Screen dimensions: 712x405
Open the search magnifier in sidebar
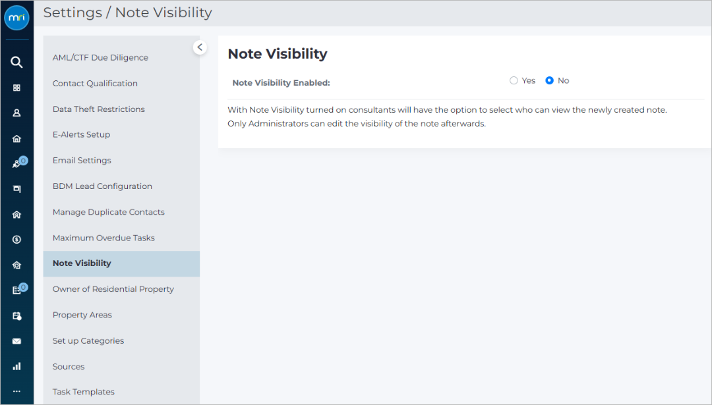pyautogui.click(x=16, y=62)
